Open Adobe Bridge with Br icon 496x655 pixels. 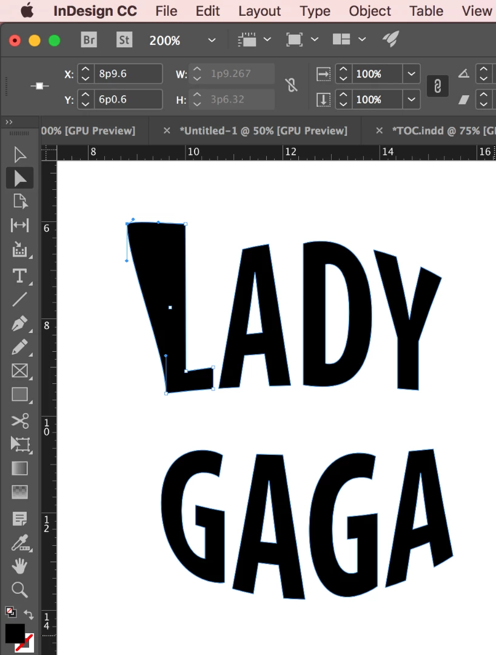coord(89,39)
